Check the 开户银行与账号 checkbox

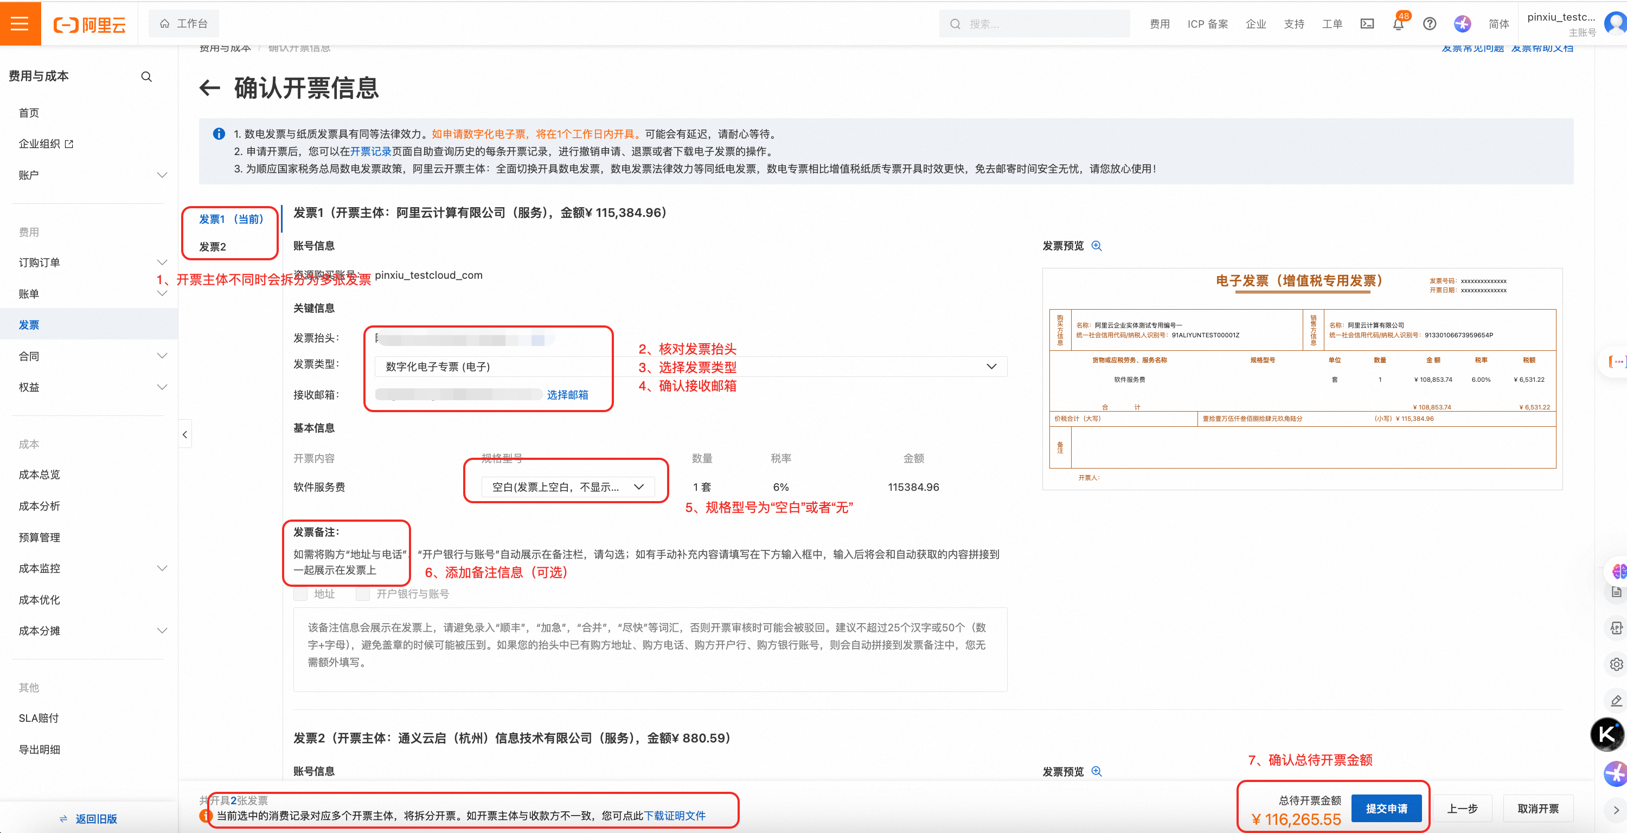click(362, 594)
